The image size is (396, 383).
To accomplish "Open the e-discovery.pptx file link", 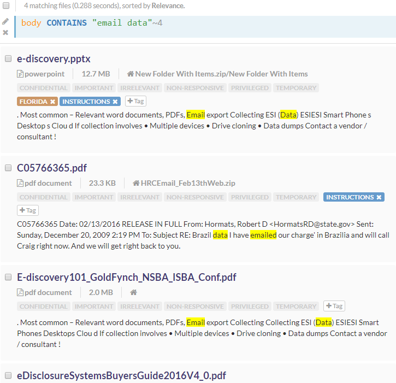I will 54,58.
